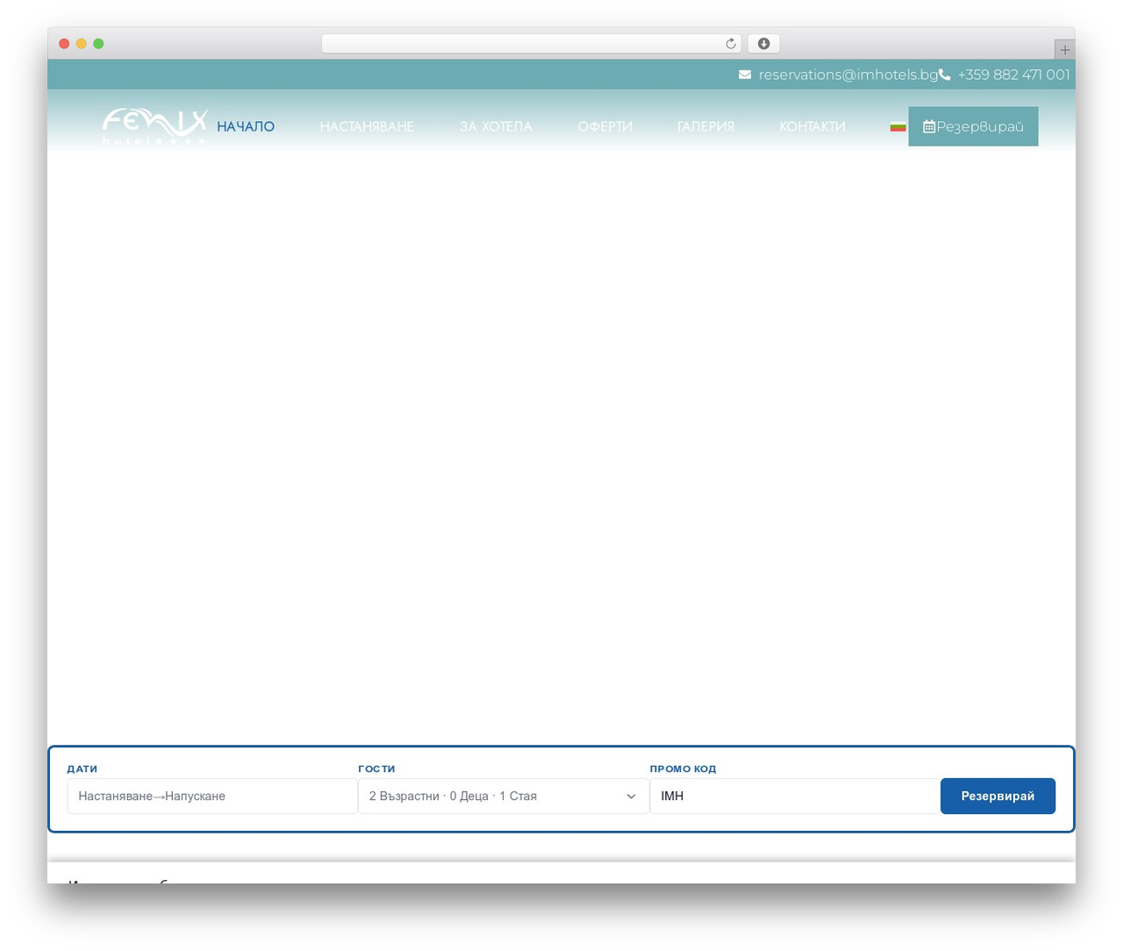Click the envelope email icon
Viewport: 1123px width, 951px height.
745,75
